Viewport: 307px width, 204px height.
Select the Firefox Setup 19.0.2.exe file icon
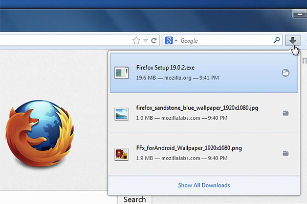click(122, 72)
